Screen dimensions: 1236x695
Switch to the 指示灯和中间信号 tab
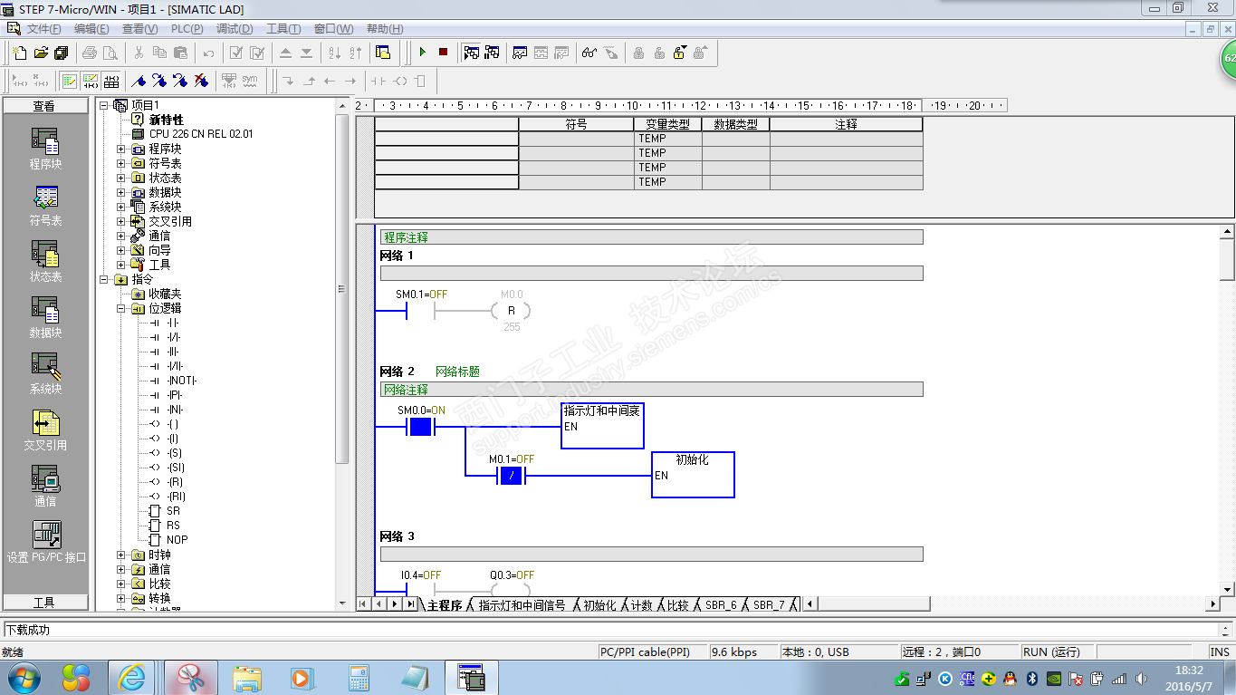522,604
